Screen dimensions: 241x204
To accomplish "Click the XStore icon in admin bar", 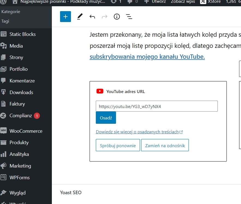I will coord(203,2).
